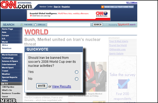This screenshot has width=158, height=103.
Task: Select the Yes radio button
Action: (76, 72)
